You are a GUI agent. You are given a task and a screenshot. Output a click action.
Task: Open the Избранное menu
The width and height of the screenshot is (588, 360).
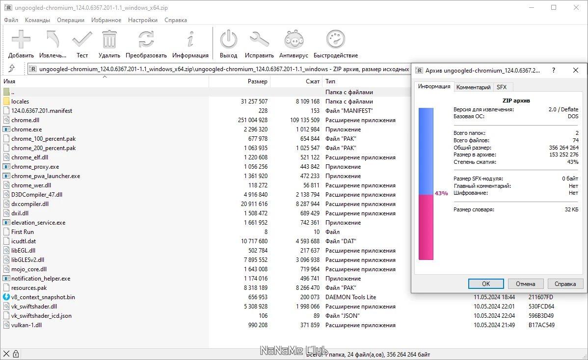(106, 20)
